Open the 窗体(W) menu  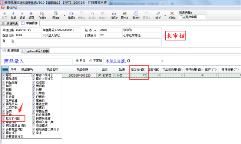(x=12, y=7)
